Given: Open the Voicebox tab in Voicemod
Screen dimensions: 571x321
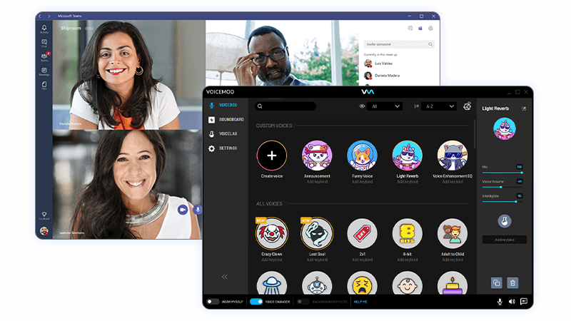Looking at the screenshot, I should click(223, 105).
